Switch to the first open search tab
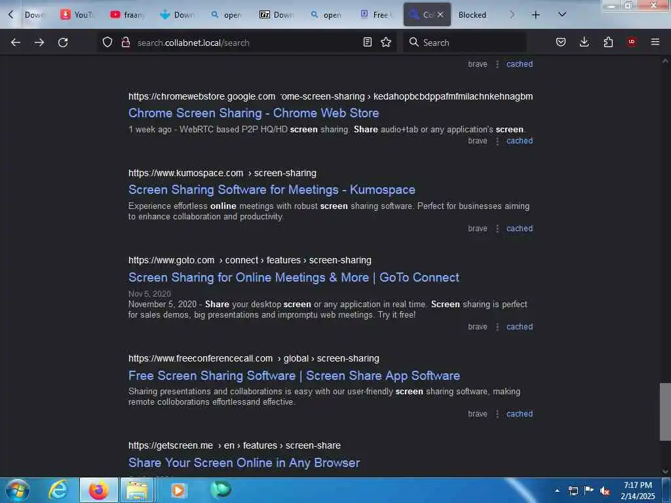The image size is (671, 503). (x=227, y=15)
